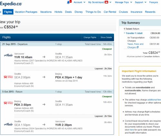Image resolution: width=161 pixels, height=136 pixels.
Task: Click the Alaska Airlines logo for the SEA–YVR flight
Action: [8, 124]
